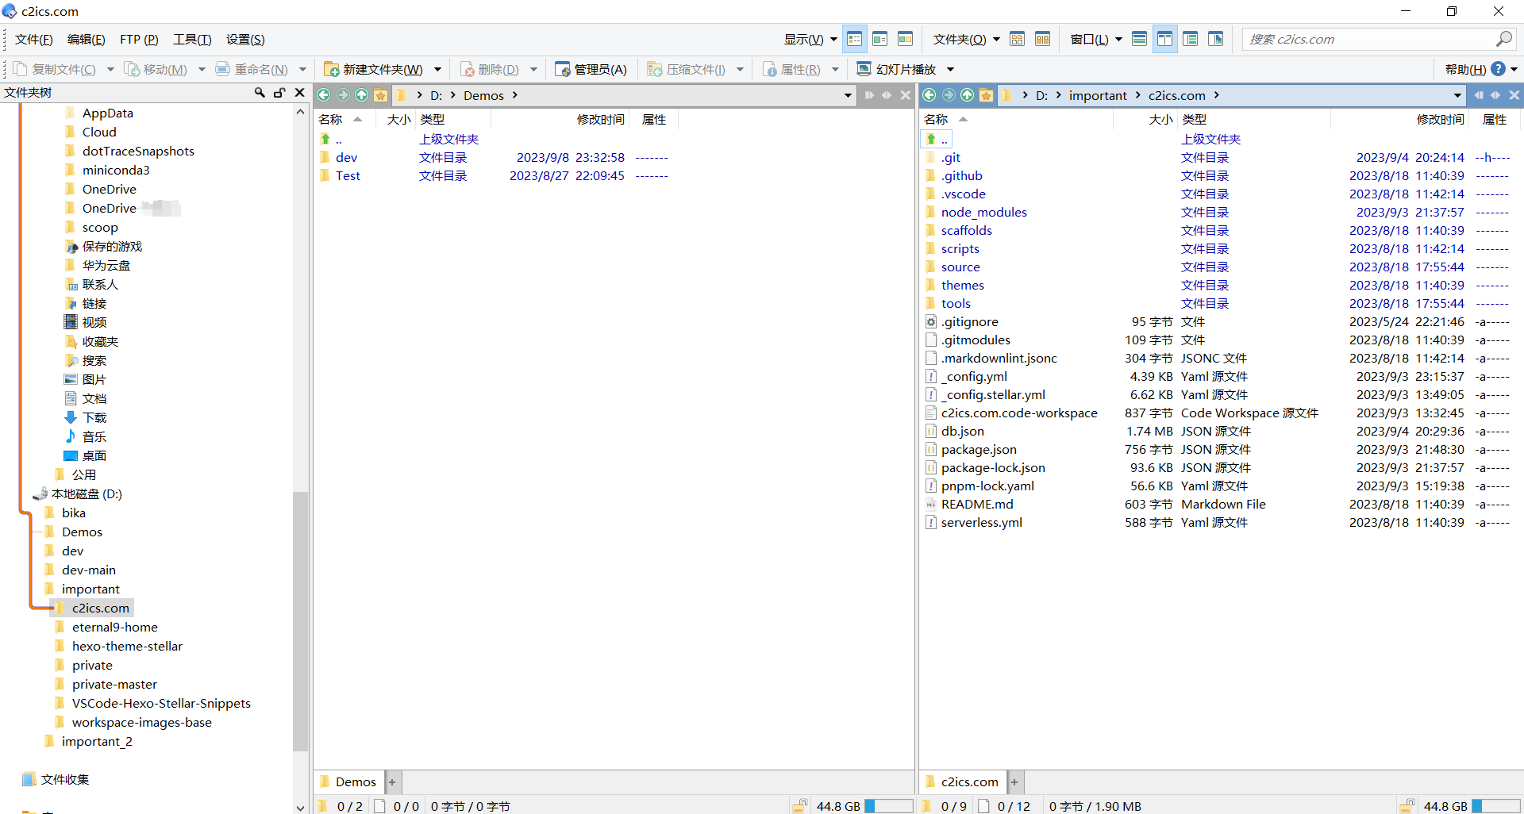Expand the 文件夹(O) dropdown arrow

[996, 39]
